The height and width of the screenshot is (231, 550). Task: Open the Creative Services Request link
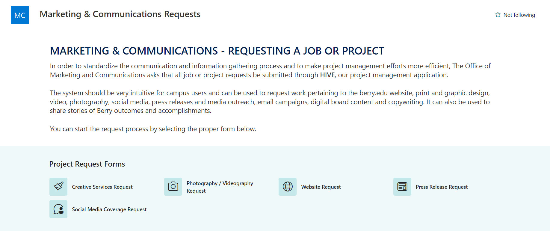point(102,187)
